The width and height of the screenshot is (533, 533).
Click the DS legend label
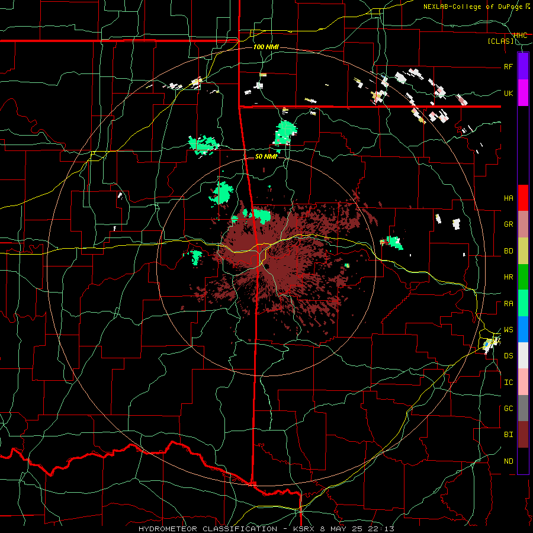[x=508, y=356]
